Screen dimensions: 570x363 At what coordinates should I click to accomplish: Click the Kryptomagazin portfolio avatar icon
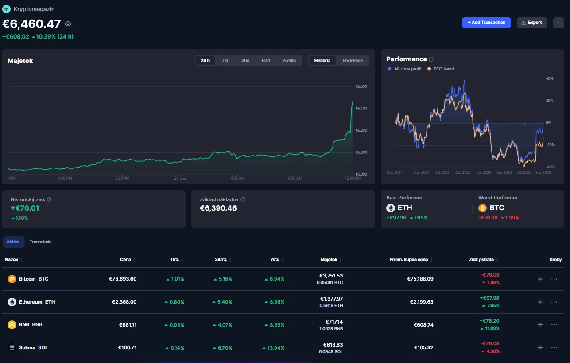point(6,9)
